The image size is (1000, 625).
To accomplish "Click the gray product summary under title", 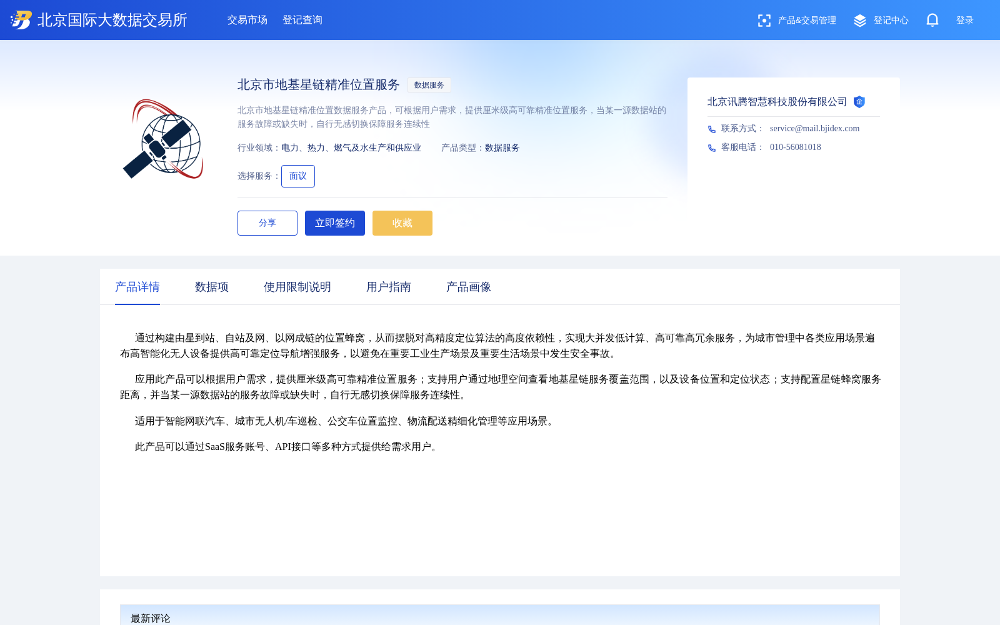I will point(452,117).
